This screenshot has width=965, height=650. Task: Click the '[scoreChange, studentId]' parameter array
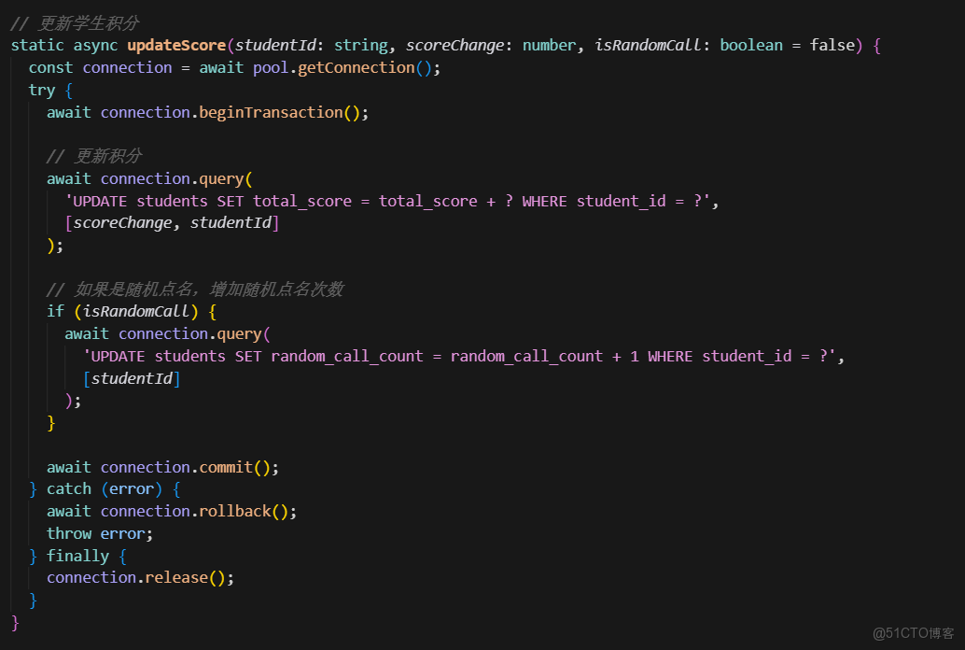[x=172, y=223]
